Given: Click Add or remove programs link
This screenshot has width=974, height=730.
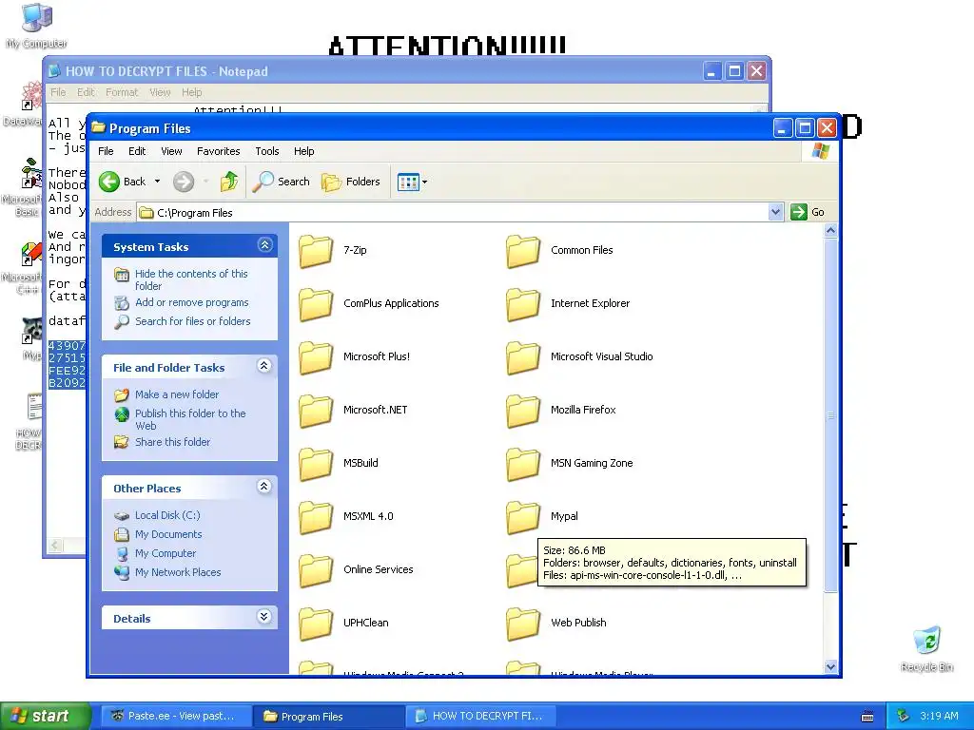Looking at the screenshot, I should pyautogui.click(x=192, y=302).
